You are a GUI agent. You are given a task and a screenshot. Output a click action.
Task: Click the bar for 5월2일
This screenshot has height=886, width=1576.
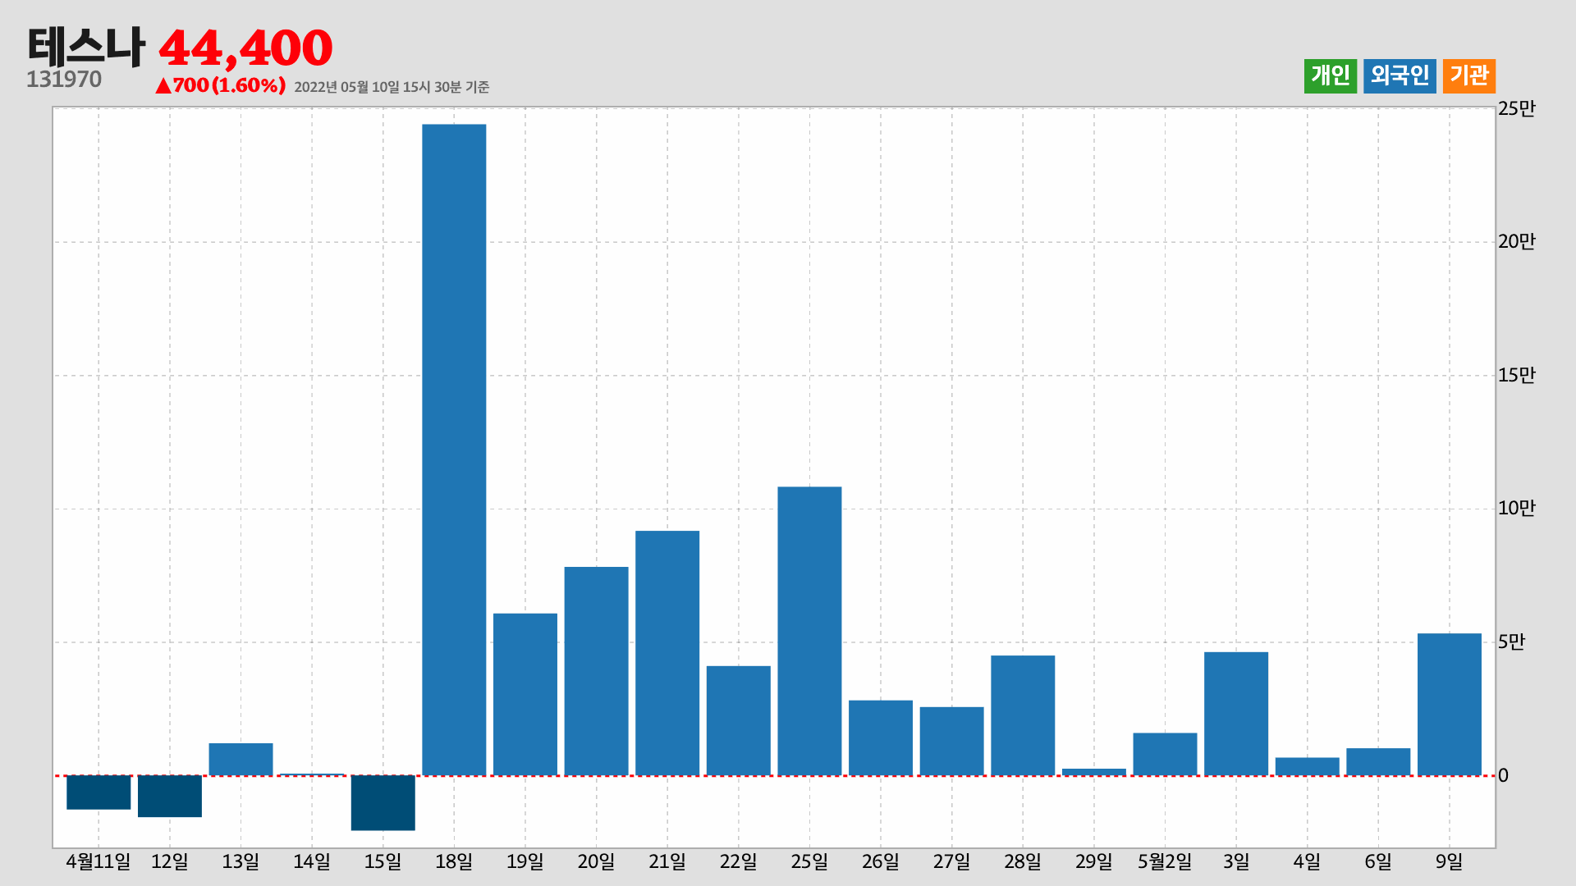click(x=1165, y=754)
